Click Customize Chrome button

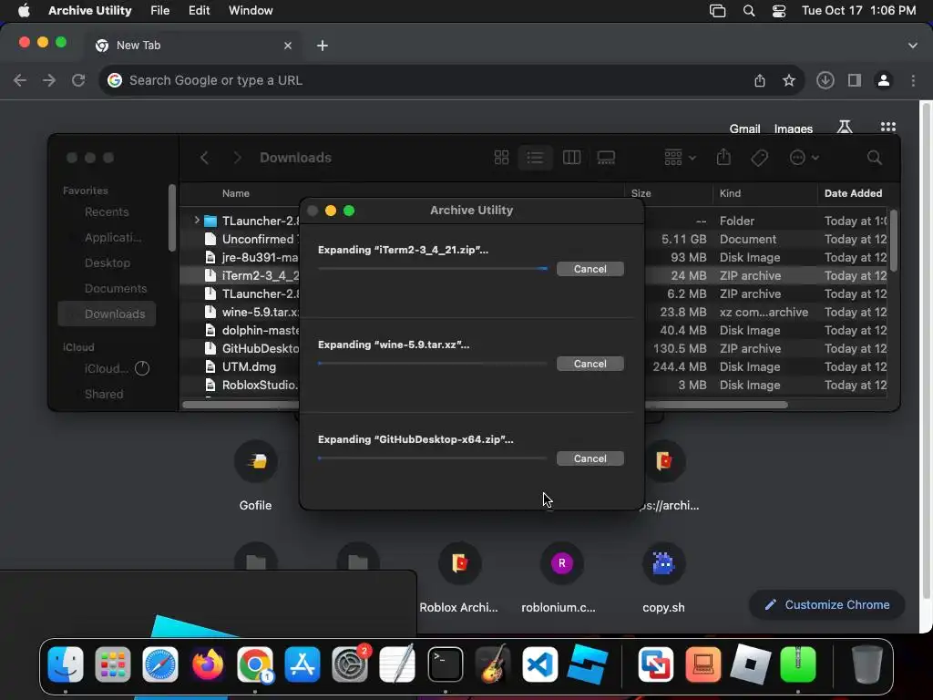point(827,605)
